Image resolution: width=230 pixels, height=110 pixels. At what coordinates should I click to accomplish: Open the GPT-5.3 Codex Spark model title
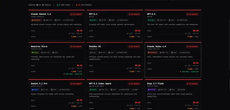pos(100,84)
